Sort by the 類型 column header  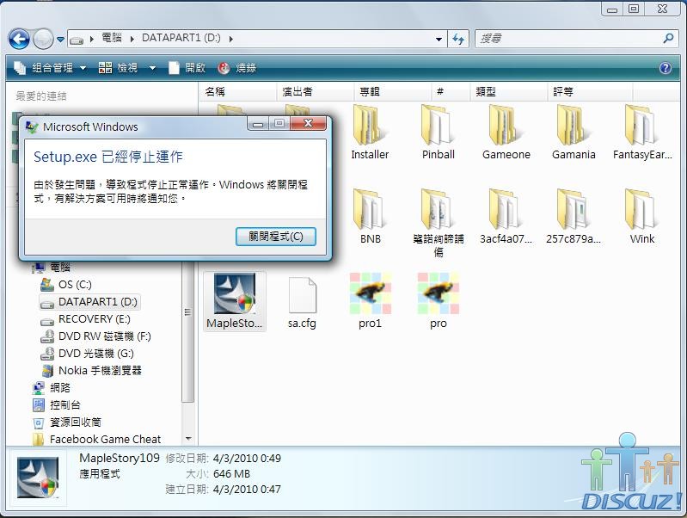[509, 92]
